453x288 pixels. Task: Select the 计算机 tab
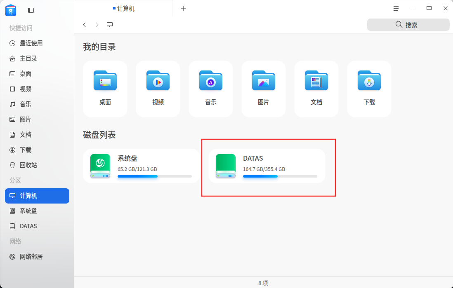coord(124,9)
